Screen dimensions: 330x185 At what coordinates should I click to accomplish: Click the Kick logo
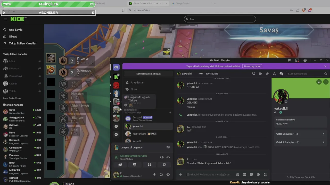coord(19,19)
